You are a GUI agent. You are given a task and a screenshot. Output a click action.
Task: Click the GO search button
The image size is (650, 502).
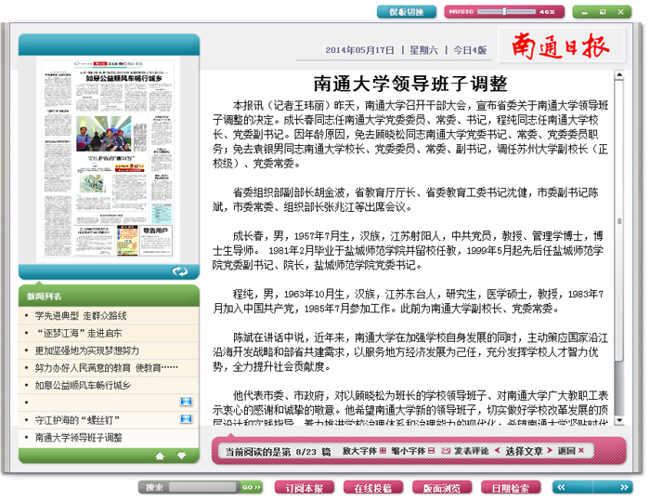252,487
